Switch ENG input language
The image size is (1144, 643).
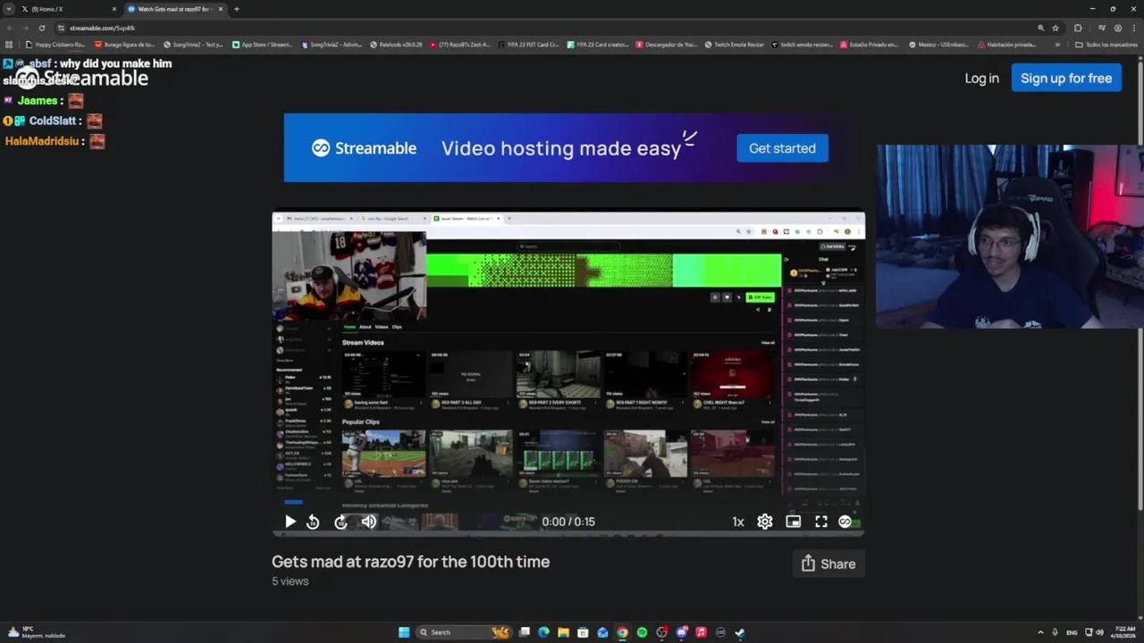[1072, 632]
